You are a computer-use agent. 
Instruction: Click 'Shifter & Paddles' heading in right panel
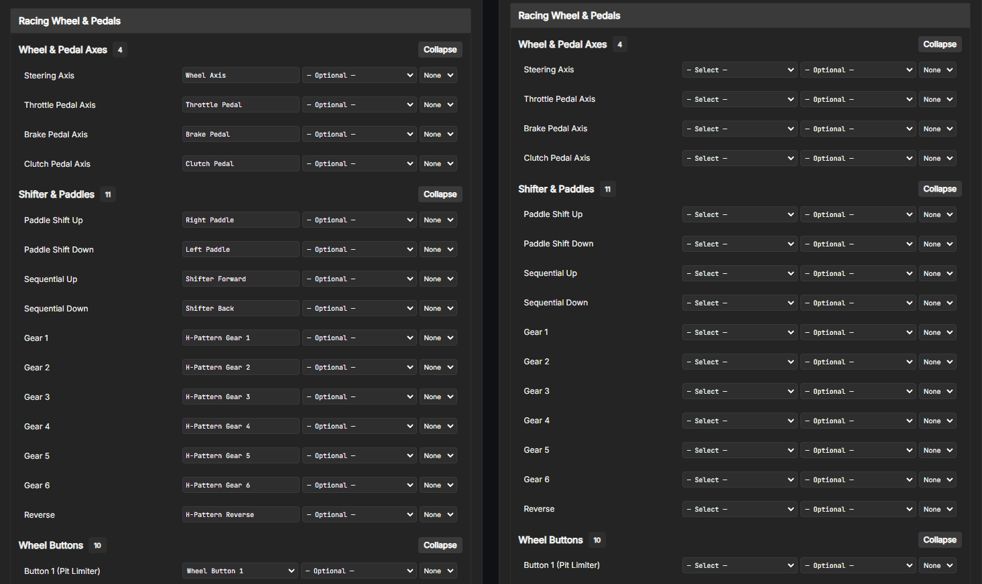[556, 189]
